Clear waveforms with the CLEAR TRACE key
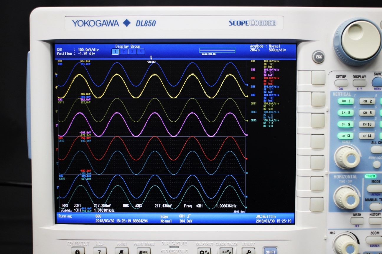Viewport: 382px width, 254px height. tap(226, 251)
